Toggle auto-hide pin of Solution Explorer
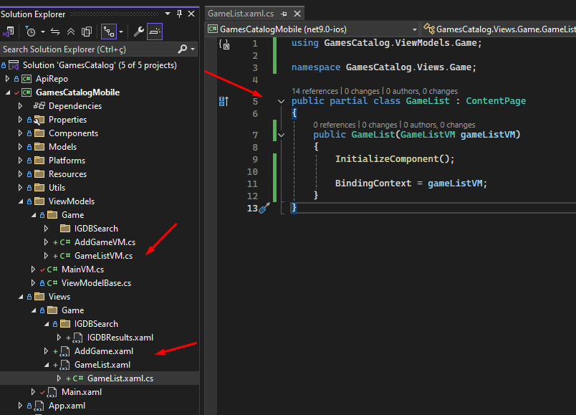The width and height of the screenshot is (576, 415). [x=179, y=14]
